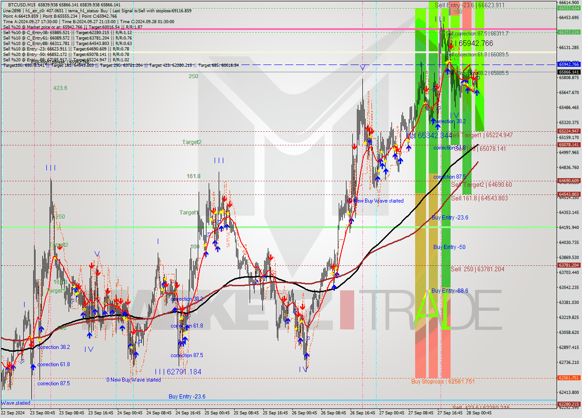This screenshot has width=582, height=418.
Task: Click the '22 Sep 2024' date on time axis
Action: [x=14, y=413]
